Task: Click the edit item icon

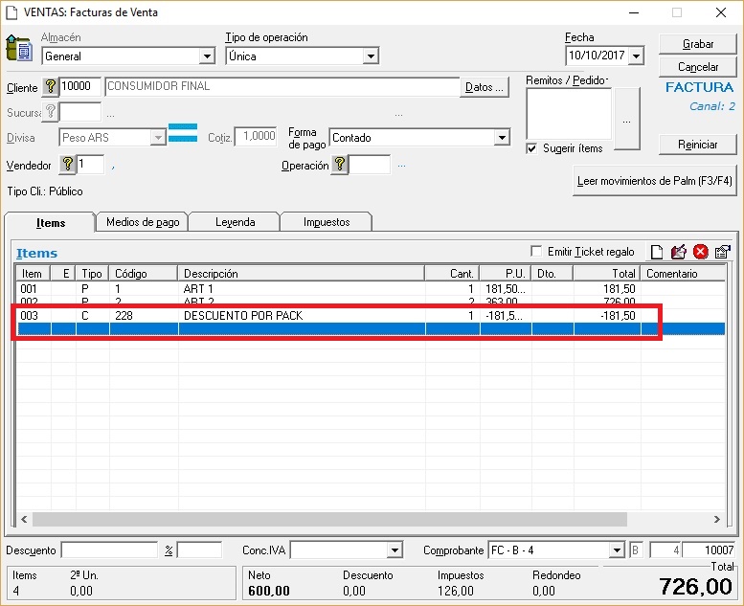Action: tap(679, 252)
